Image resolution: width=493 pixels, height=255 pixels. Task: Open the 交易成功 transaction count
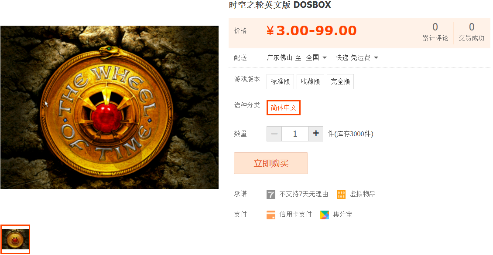click(471, 32)
